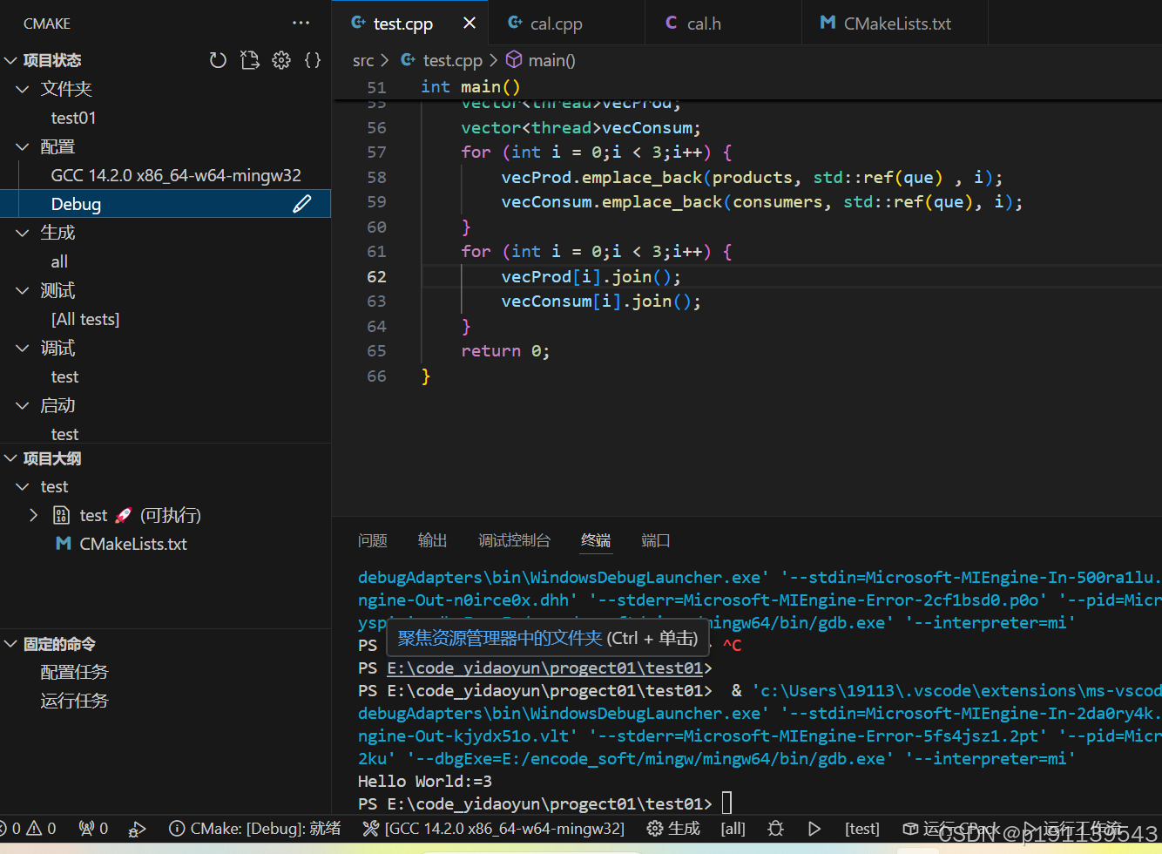Collapse the 项目大纲 section
The width and height of the screenshot is (1162, 854).
10,457
